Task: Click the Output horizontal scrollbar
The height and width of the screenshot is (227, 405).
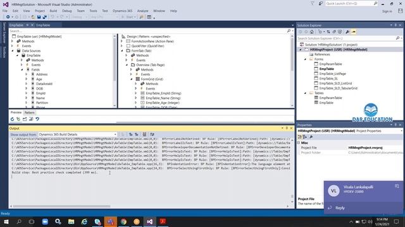Action: click(62, 206)
